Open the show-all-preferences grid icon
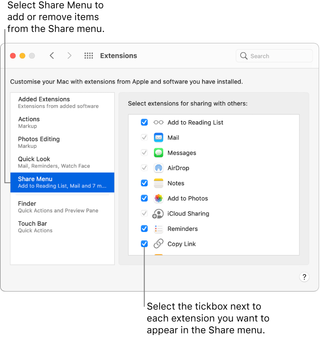Viewport: 320px width, 338px height. (x=88, y=55)
